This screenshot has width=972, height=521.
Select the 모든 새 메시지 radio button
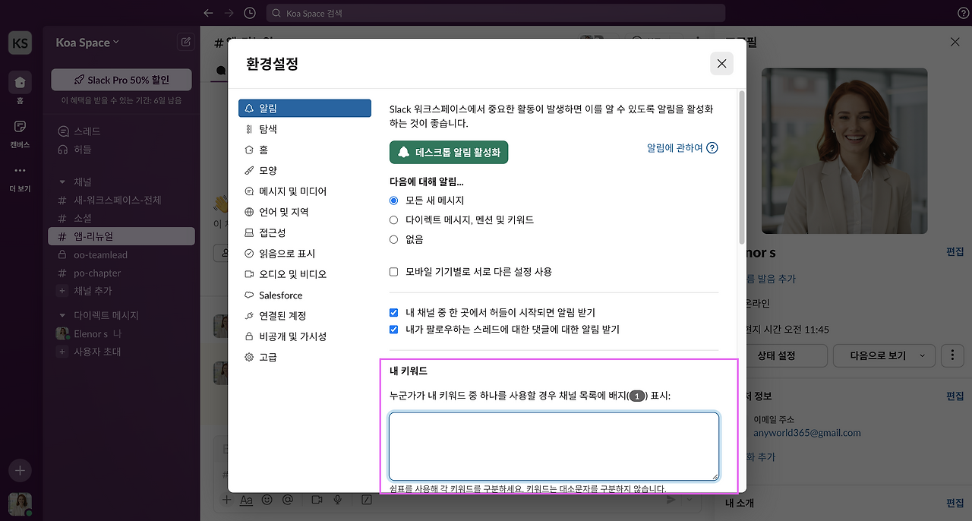pos(393,201)
